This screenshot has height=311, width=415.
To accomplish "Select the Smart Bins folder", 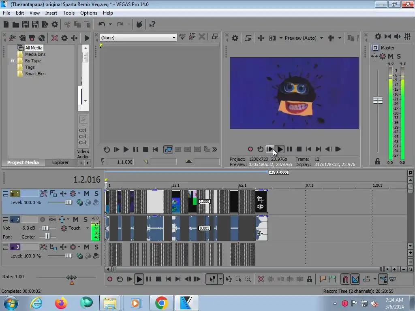I will click(35, 74).
